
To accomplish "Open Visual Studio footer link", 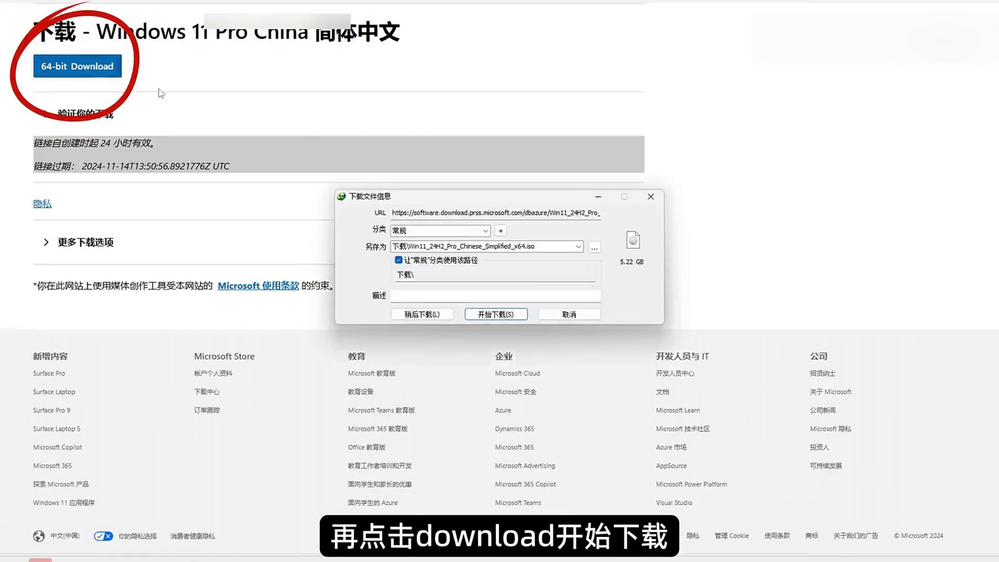I will 674,503.
